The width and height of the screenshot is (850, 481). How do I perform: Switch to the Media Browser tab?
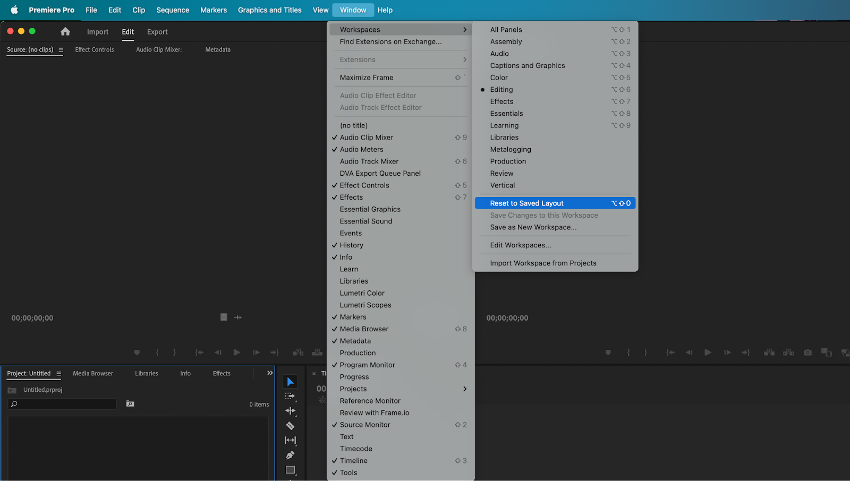click(x=93, y=373)
